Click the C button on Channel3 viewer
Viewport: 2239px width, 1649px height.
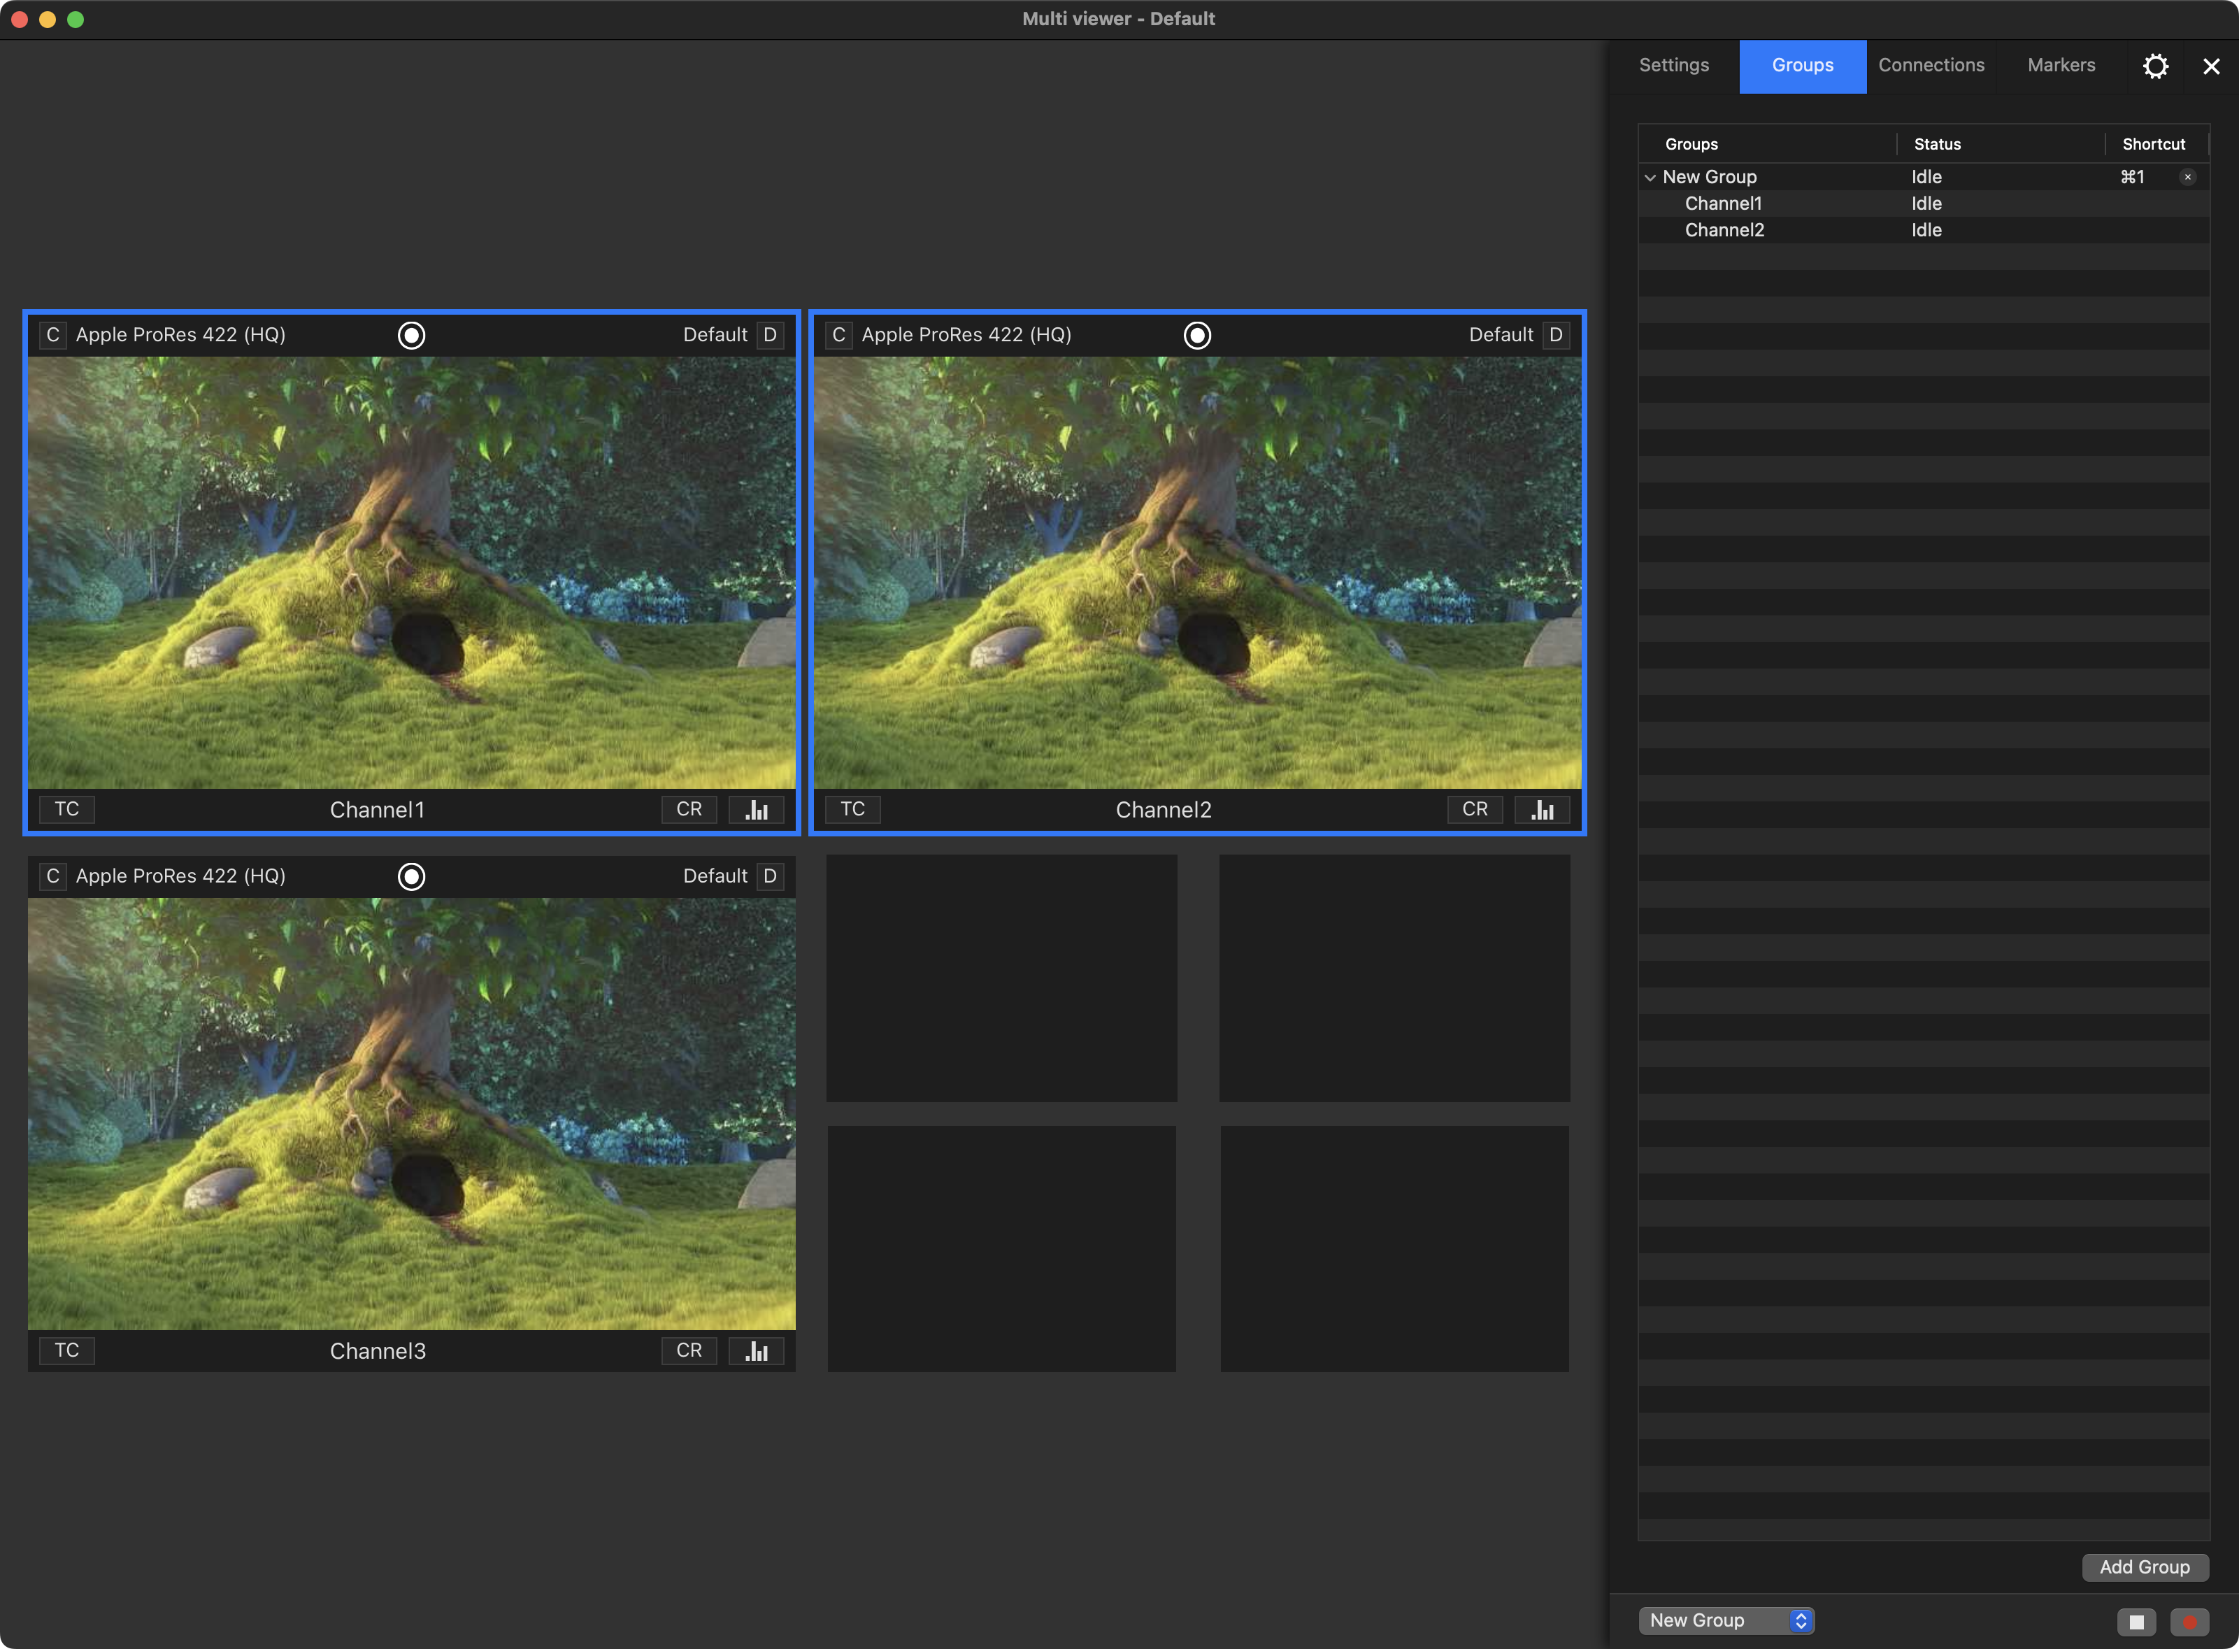53,876
